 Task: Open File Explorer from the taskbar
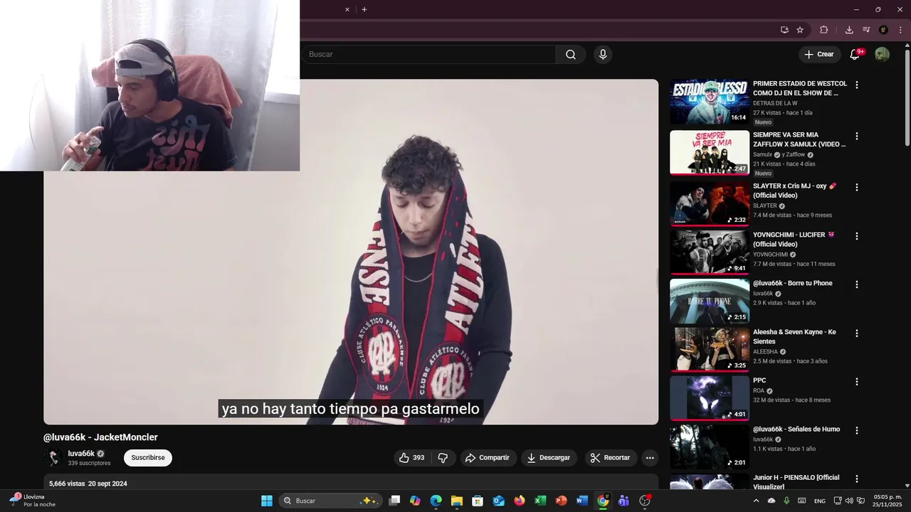point(456,501)
